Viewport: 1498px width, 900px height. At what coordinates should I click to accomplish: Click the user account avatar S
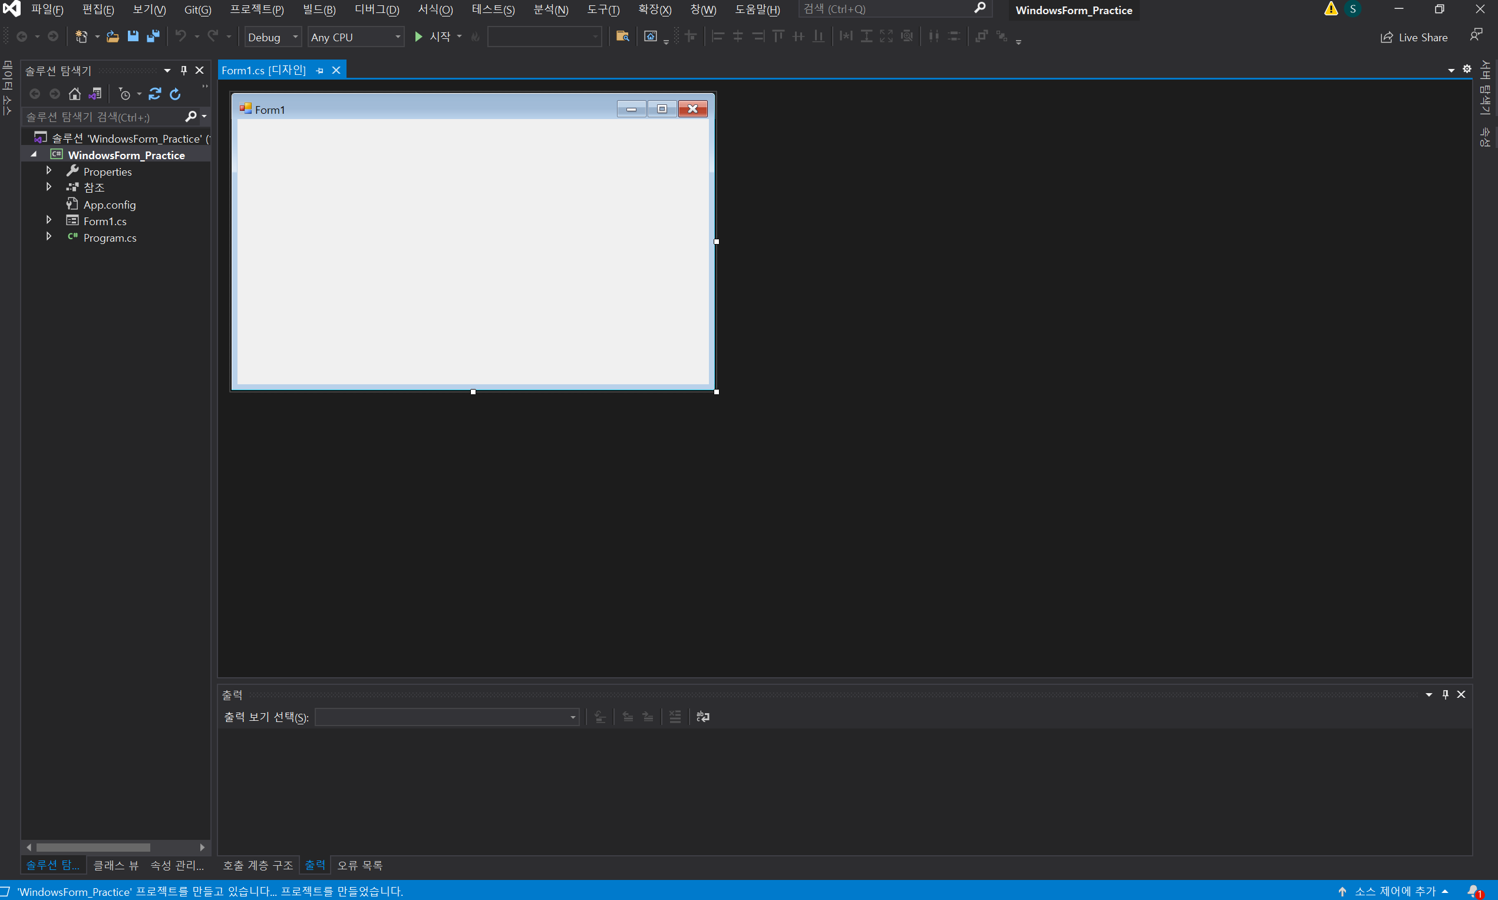point(1352,9)
